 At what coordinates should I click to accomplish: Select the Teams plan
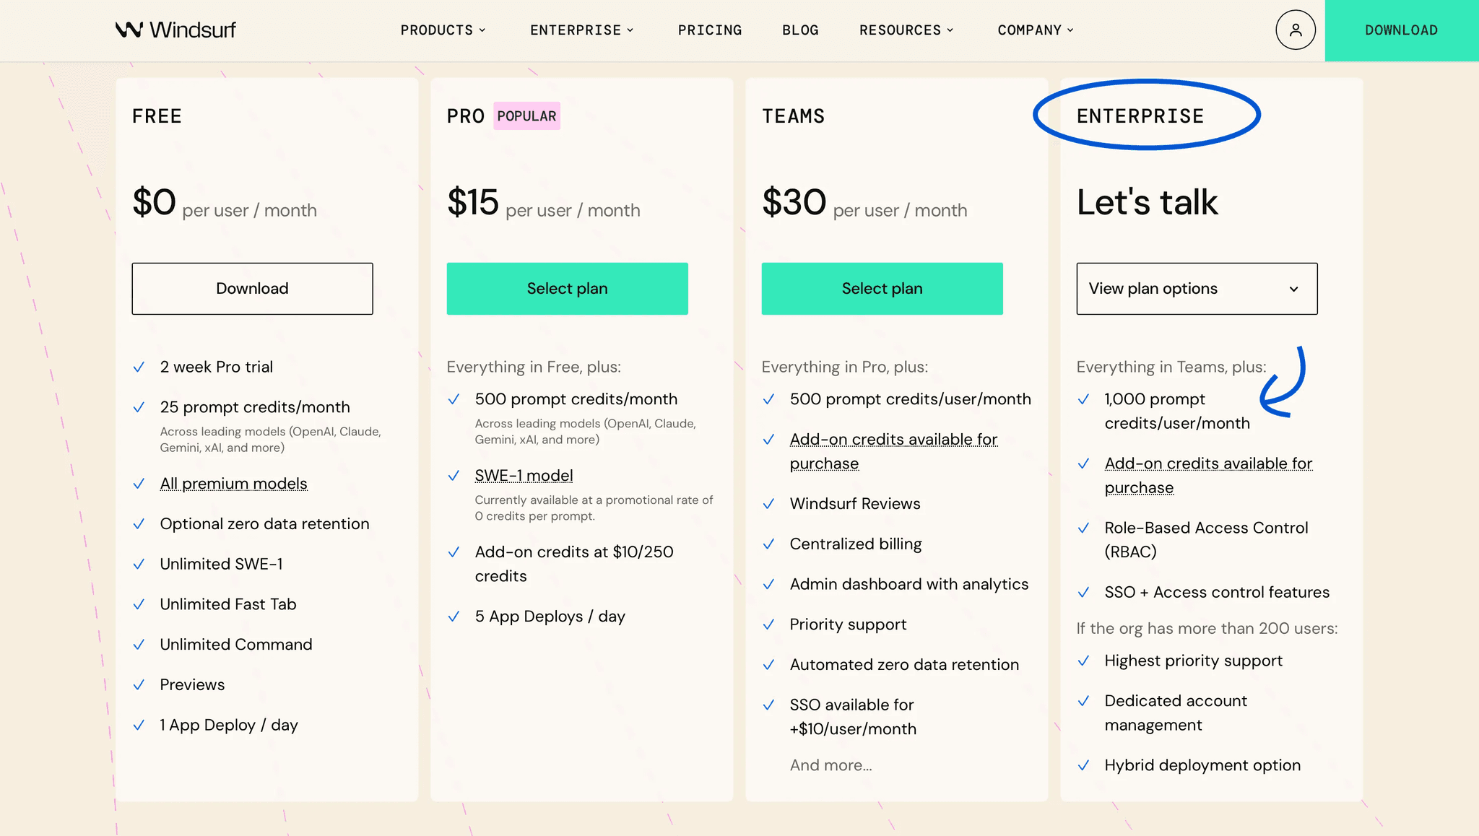[882, 289]
